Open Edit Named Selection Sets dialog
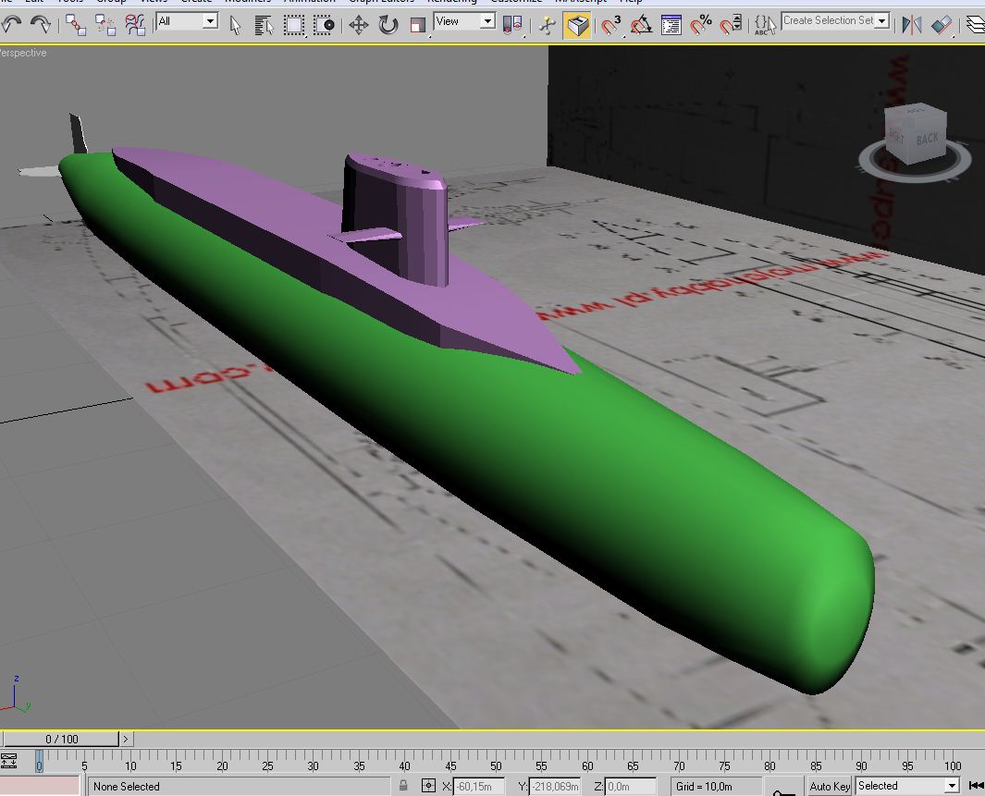This screenshot has width=985, height=796. tap(763, 25)
